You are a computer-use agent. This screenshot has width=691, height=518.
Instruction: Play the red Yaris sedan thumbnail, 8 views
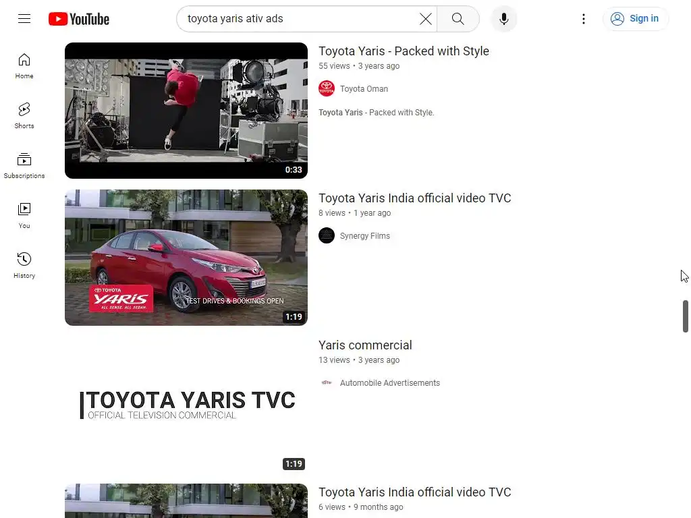186,258
